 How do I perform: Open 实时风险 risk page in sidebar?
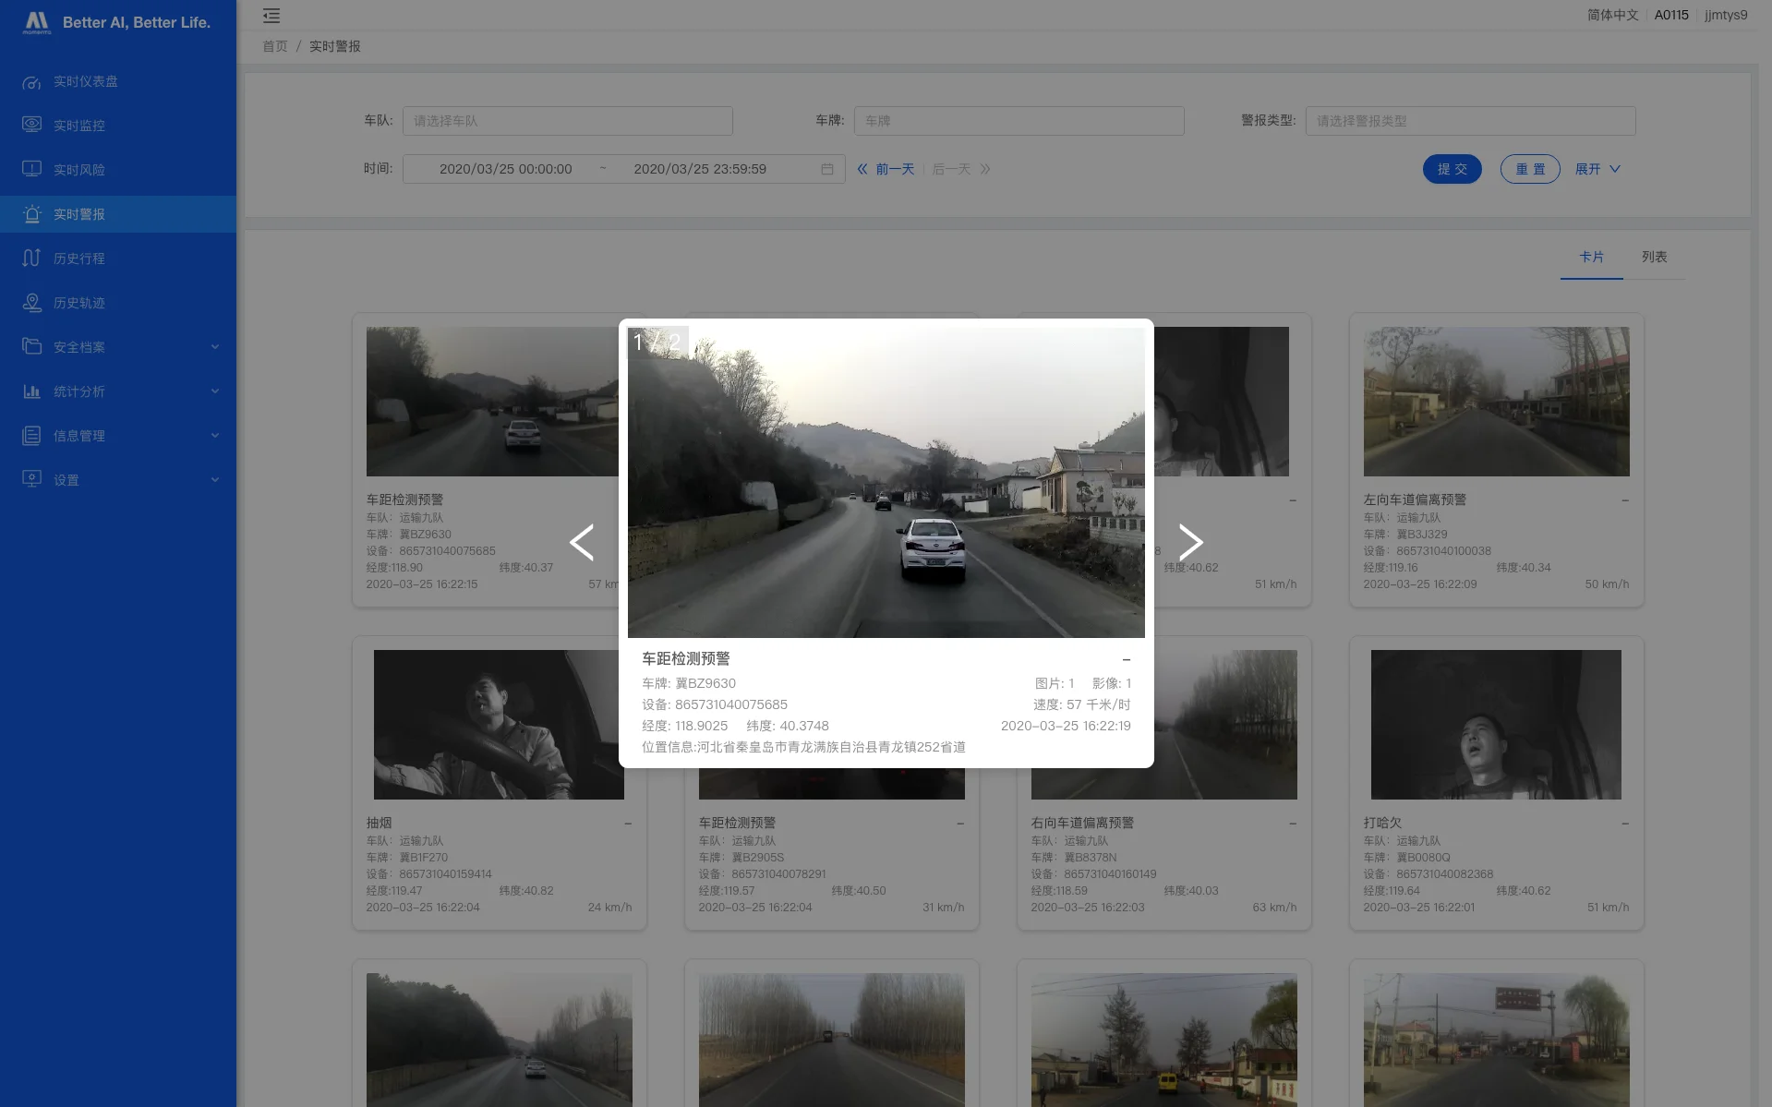tap(78, 170)
